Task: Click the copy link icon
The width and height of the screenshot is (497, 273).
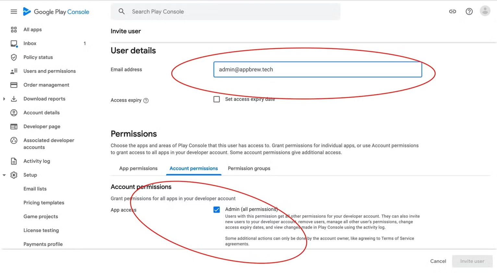Action: 453,11
